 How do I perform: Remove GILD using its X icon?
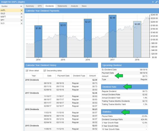point(21,14)
